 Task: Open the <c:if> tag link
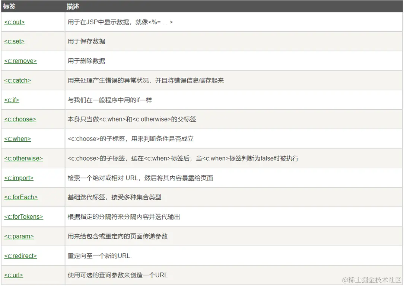point(12,100)
